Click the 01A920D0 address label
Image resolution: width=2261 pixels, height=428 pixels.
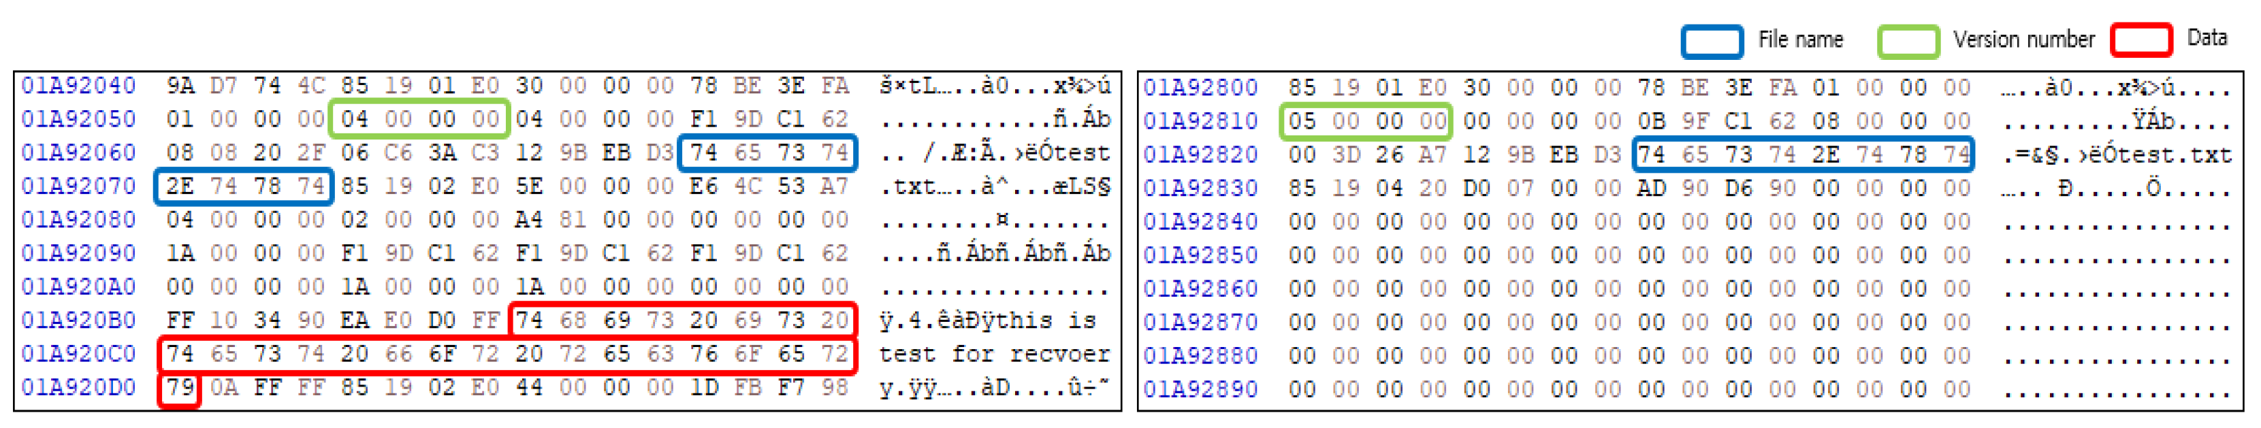pos(78,386)
